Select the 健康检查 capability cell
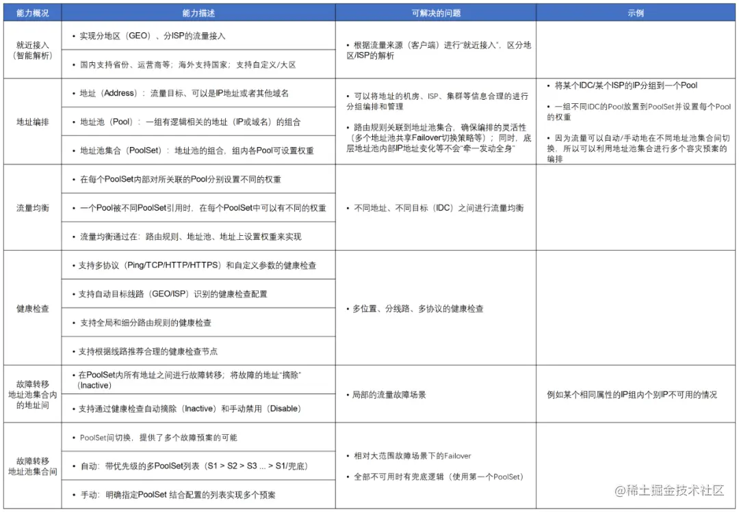The width and height of the screenshot is (739, 512). click(x=32, y=308)
